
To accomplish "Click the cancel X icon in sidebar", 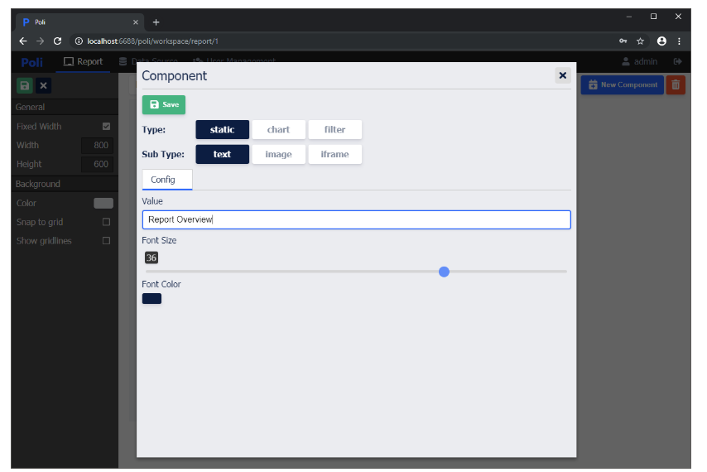I will point(43,85).
